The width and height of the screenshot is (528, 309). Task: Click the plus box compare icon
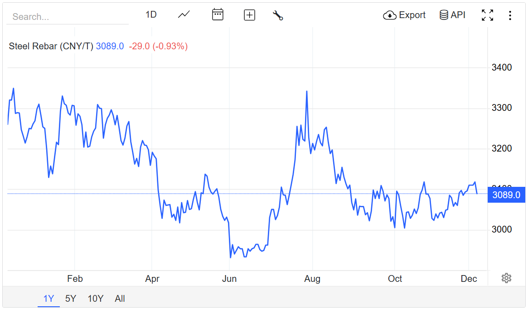click(249, 15)
